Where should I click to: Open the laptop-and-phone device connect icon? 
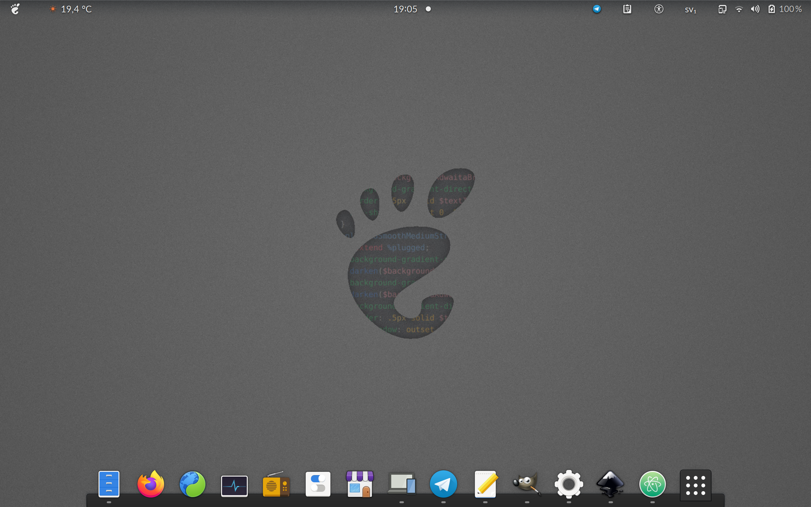coord(402,484)
